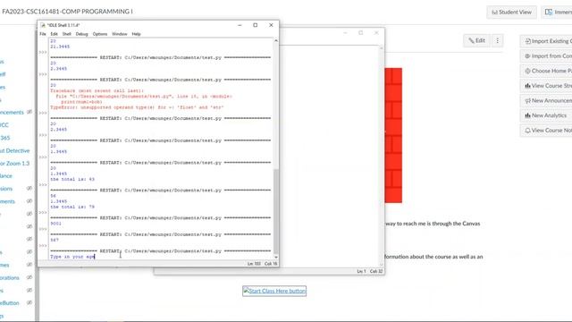Click the IDLE Shell title bar Python icon
The height and width of the screenshot is (322, 572).
43,25
